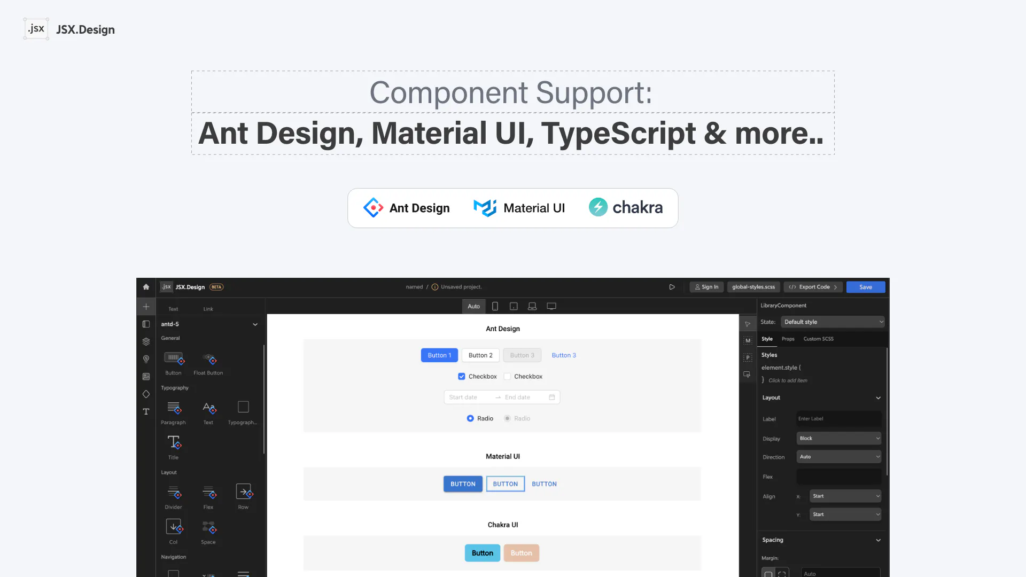Viewport: 1026px width, 577px height.
Task: Uncheck the checked Checkbox in Ant Design
Action: [461, 377]
